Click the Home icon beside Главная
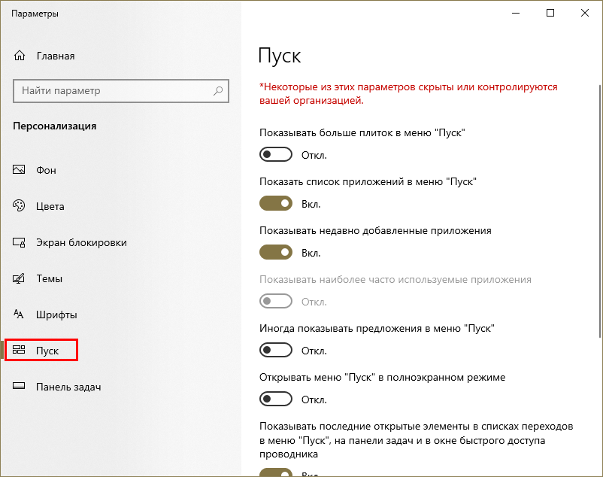Viewport: 603px width, 477px height. pos(20,56)
